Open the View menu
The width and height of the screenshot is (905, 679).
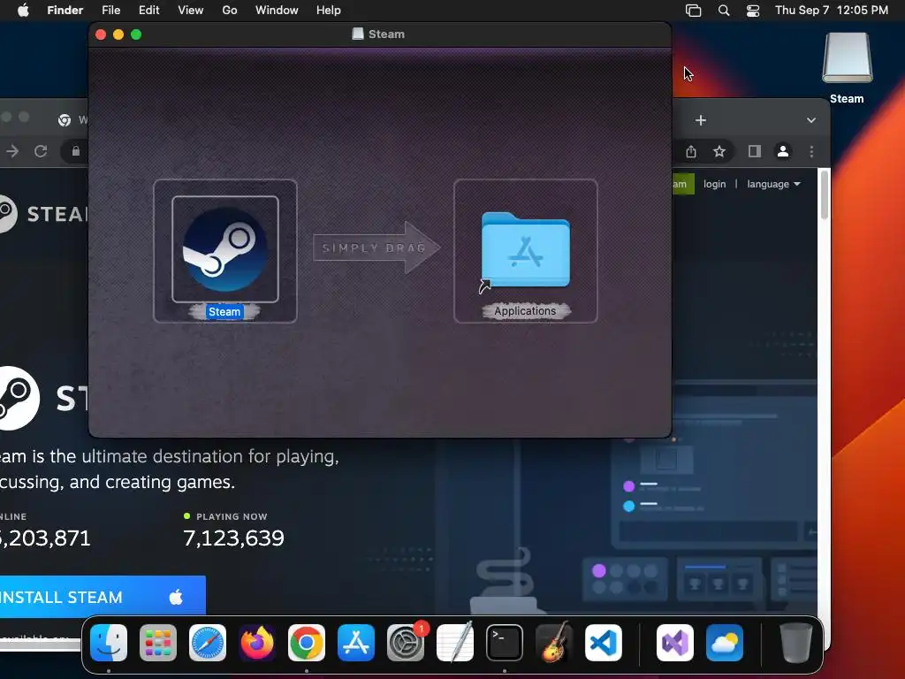(191, 11)
